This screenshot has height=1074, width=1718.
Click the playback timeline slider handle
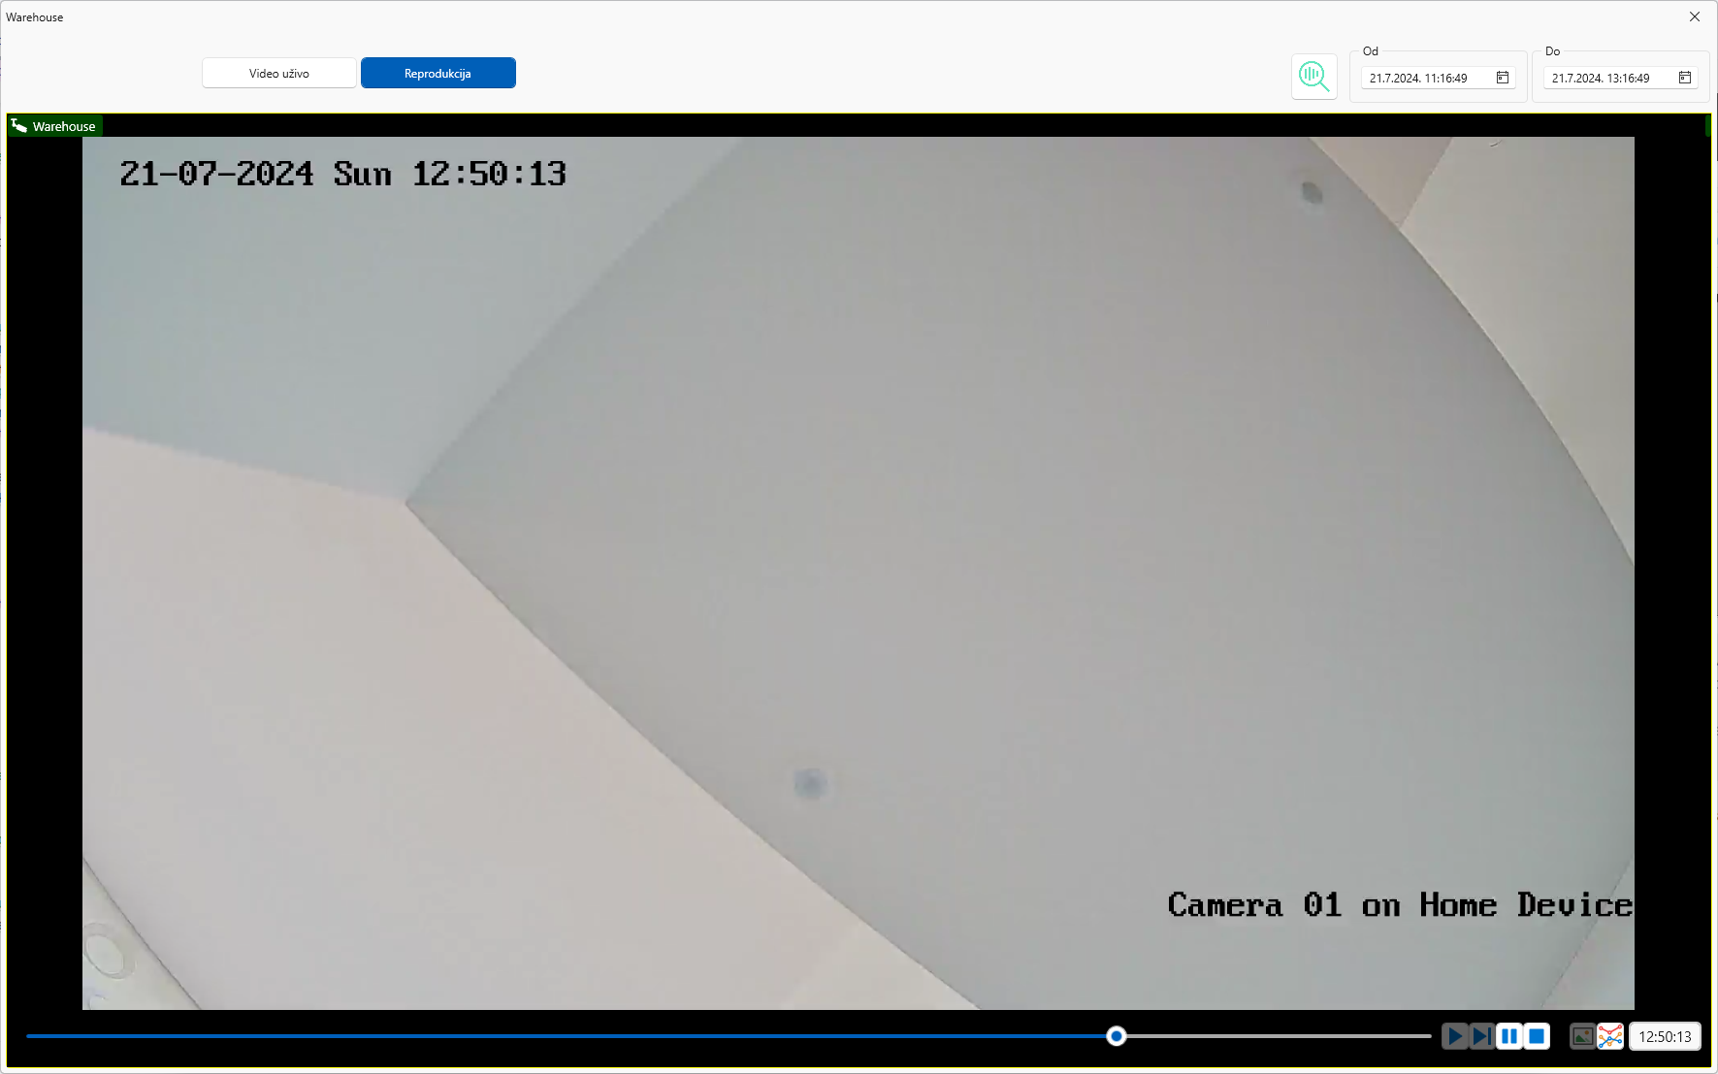(1116, 1036)
